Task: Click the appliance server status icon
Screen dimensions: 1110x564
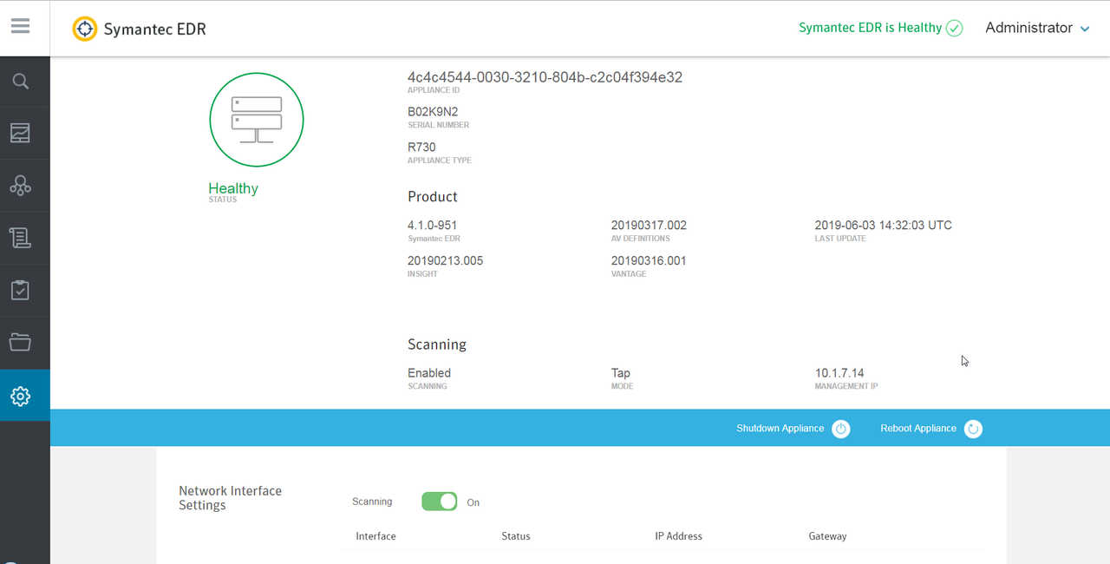Action: [257, 120]
